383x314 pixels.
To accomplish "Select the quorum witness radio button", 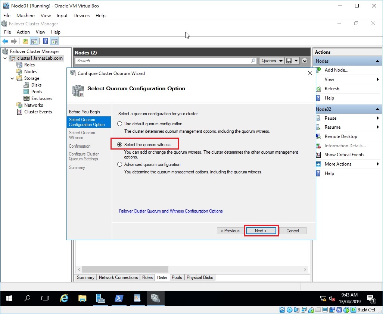I will coord(119,144).
